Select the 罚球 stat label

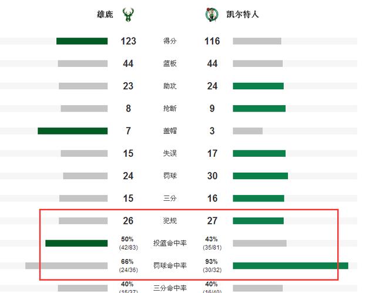click(x=170, y=176)
